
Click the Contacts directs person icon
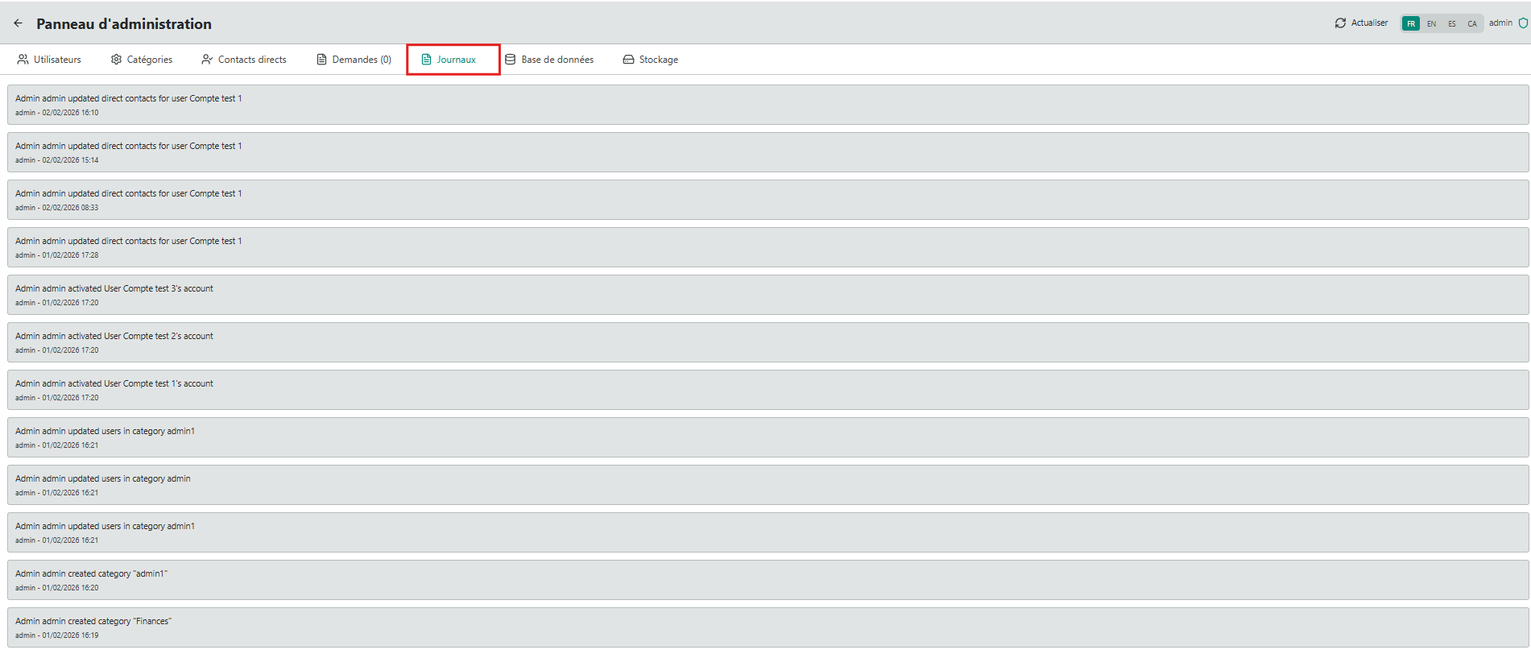click(207, 60)
